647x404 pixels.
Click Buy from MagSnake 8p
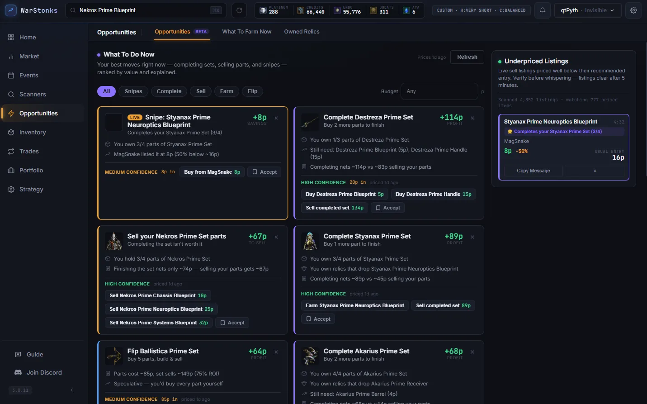(212, 172)
